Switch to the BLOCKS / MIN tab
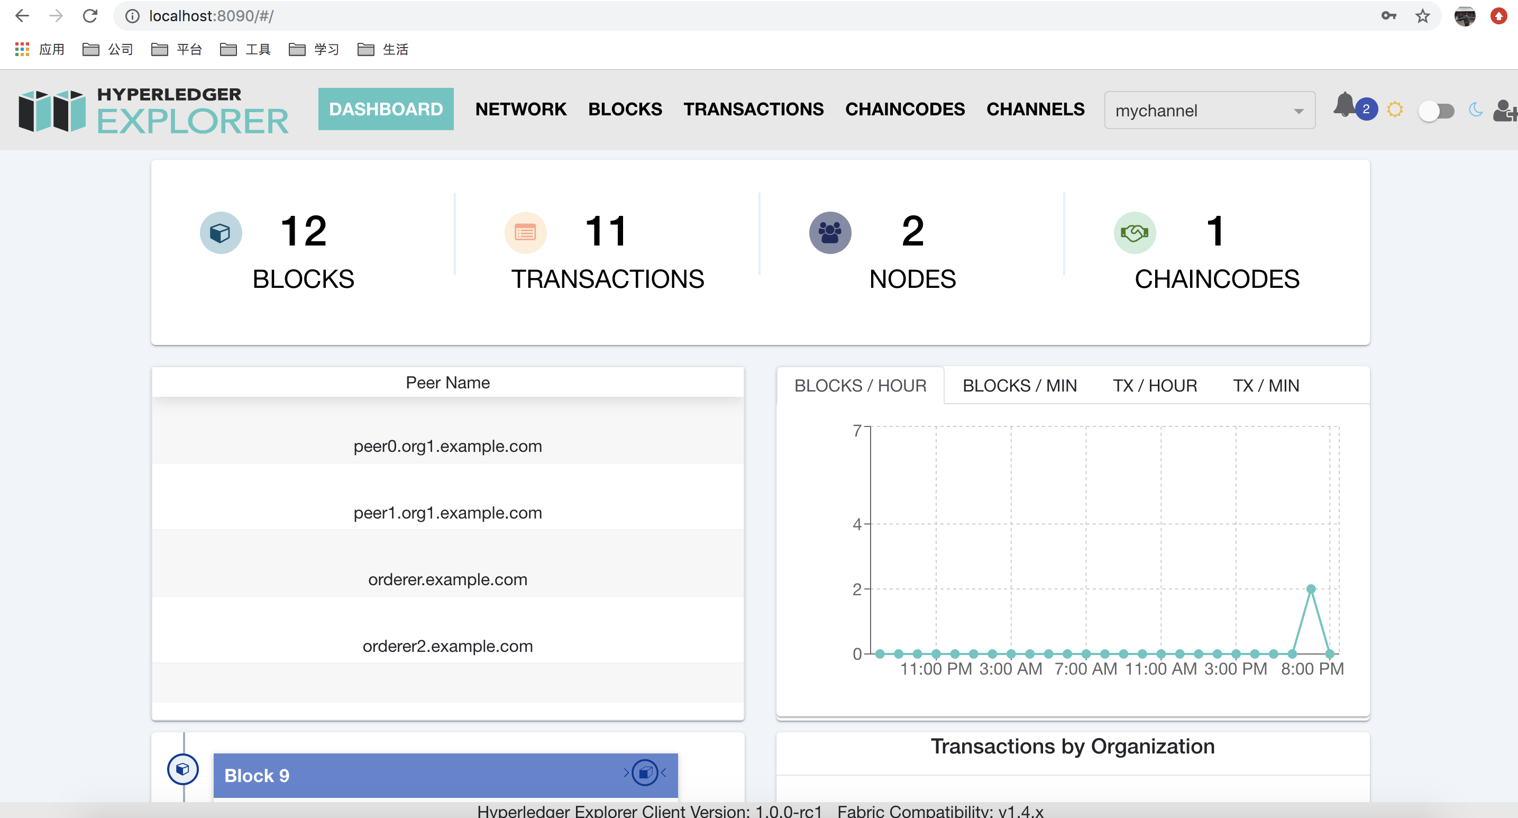The width and height of the screenshot is (1518, 818). (1019, 385)
